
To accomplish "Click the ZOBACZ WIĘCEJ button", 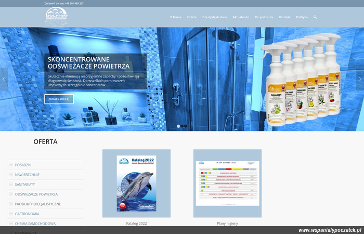I will tap(59, 99).
